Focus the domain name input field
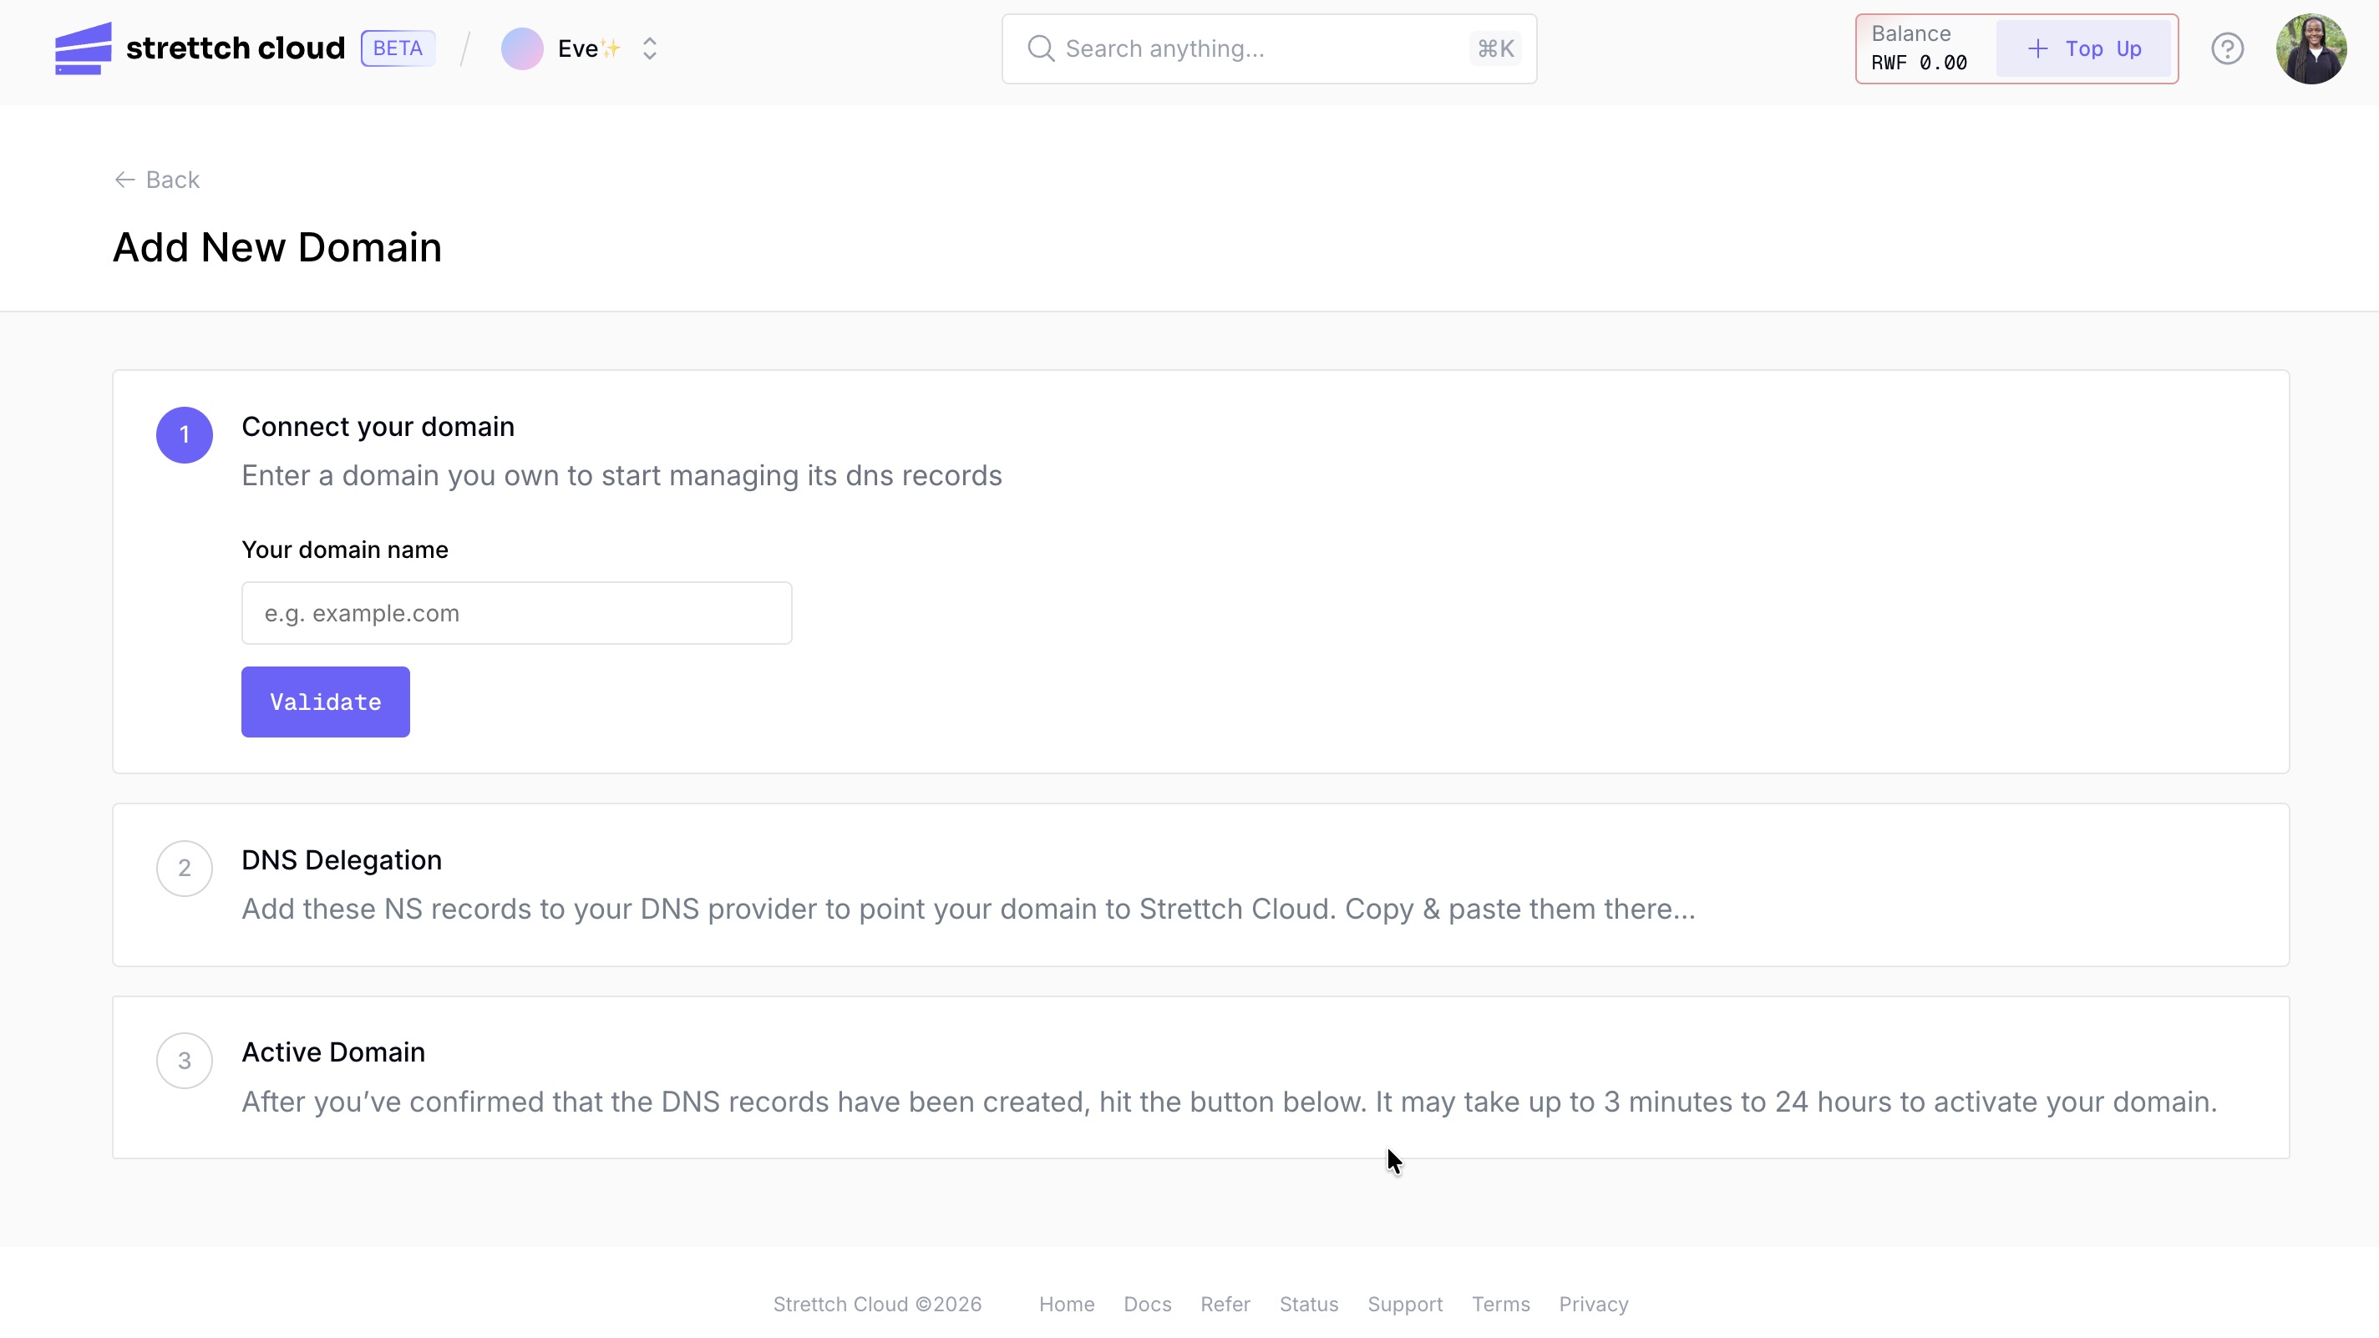The height and width of the screenshot is (1338, 2379). 516,613
